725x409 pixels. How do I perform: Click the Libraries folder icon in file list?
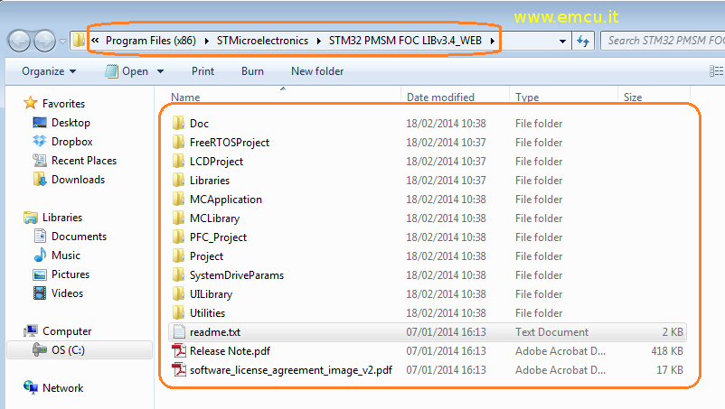point(178,180)
